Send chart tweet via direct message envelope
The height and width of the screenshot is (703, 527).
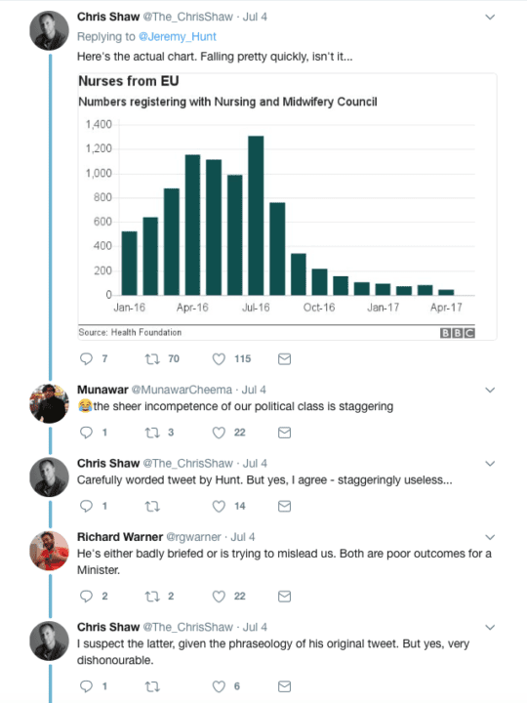click(x=285, y=358)
